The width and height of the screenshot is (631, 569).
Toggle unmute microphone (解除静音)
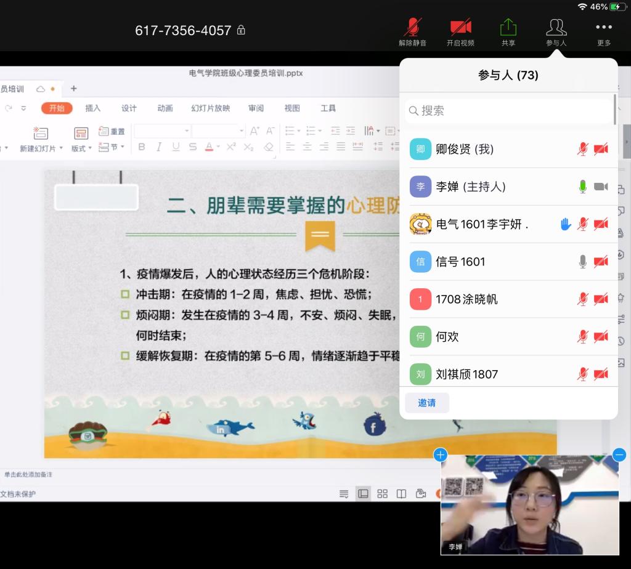point(412,31)
